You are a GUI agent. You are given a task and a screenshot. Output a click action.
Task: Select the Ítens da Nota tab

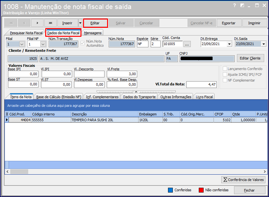21,97
